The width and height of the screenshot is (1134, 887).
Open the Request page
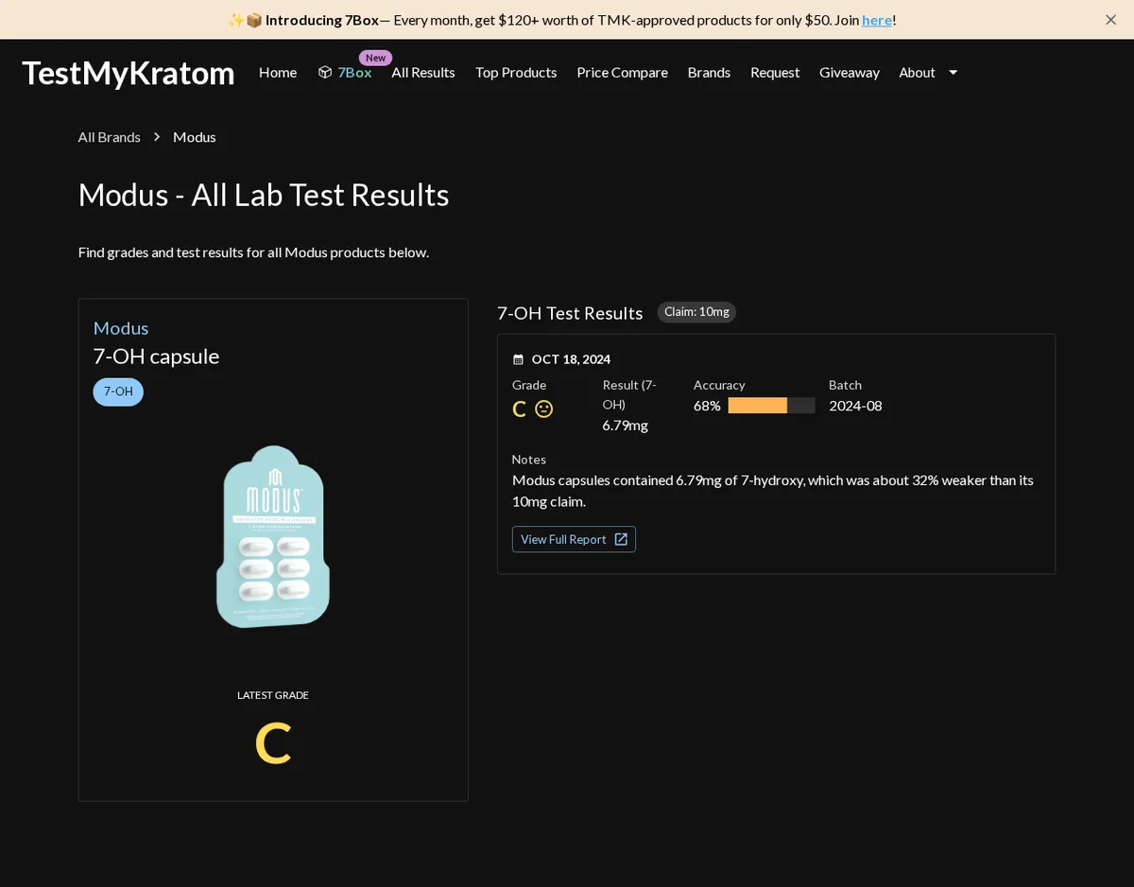[x=775, y=73]
